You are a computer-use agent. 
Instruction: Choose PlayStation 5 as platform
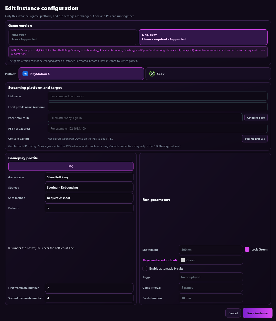[x=81, y=74]
